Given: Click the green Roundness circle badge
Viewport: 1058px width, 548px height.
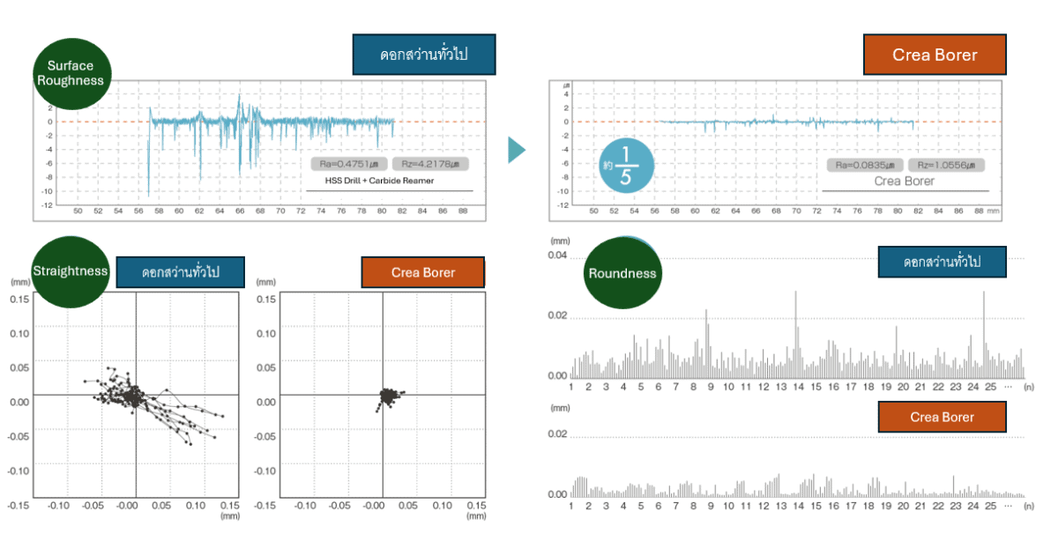Looking at the screenshot, I should [623, 272].
